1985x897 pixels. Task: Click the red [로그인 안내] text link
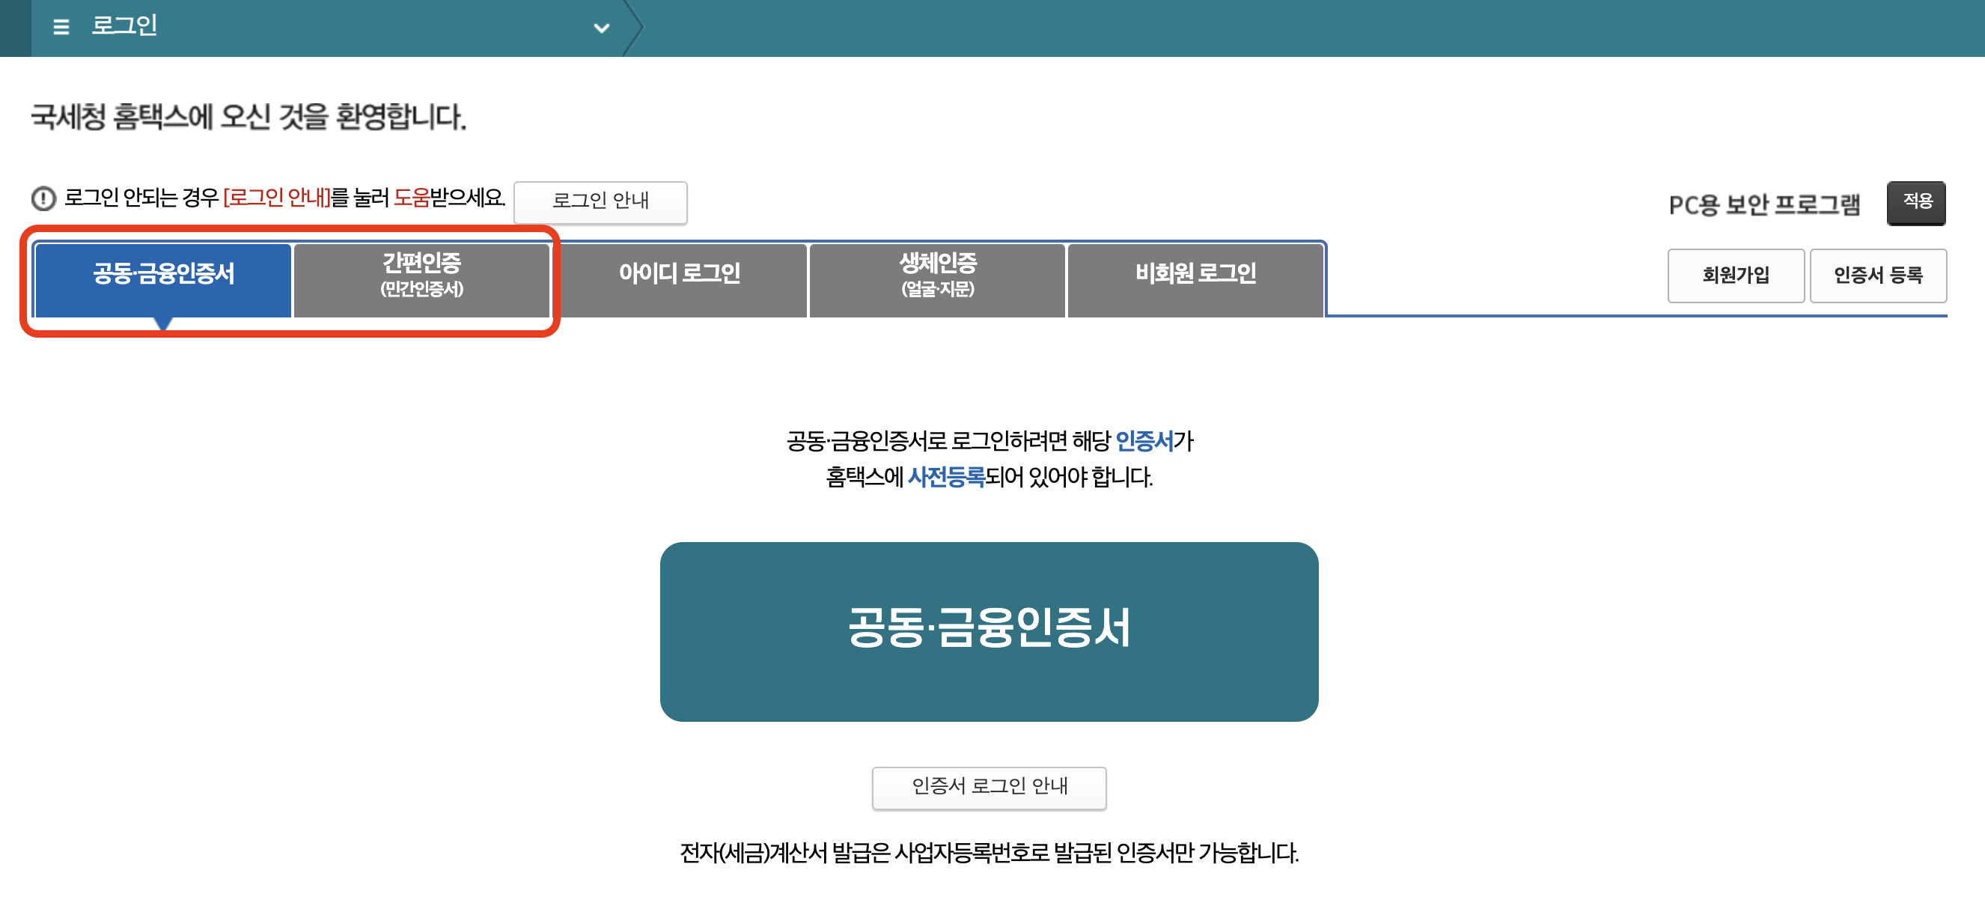pos(276,198)
